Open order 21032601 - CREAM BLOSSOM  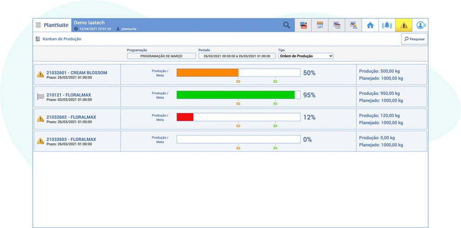coord(77,73)
